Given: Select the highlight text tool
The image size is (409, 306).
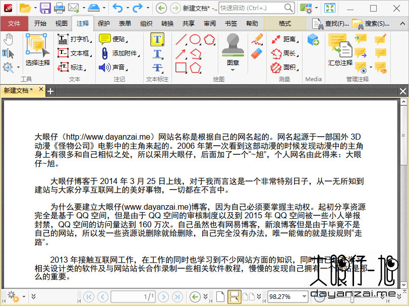Looking at the screenshot, I should click(157, 39).
